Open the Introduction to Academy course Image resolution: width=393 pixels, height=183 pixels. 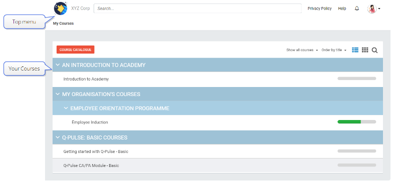[x=86, y=79]
